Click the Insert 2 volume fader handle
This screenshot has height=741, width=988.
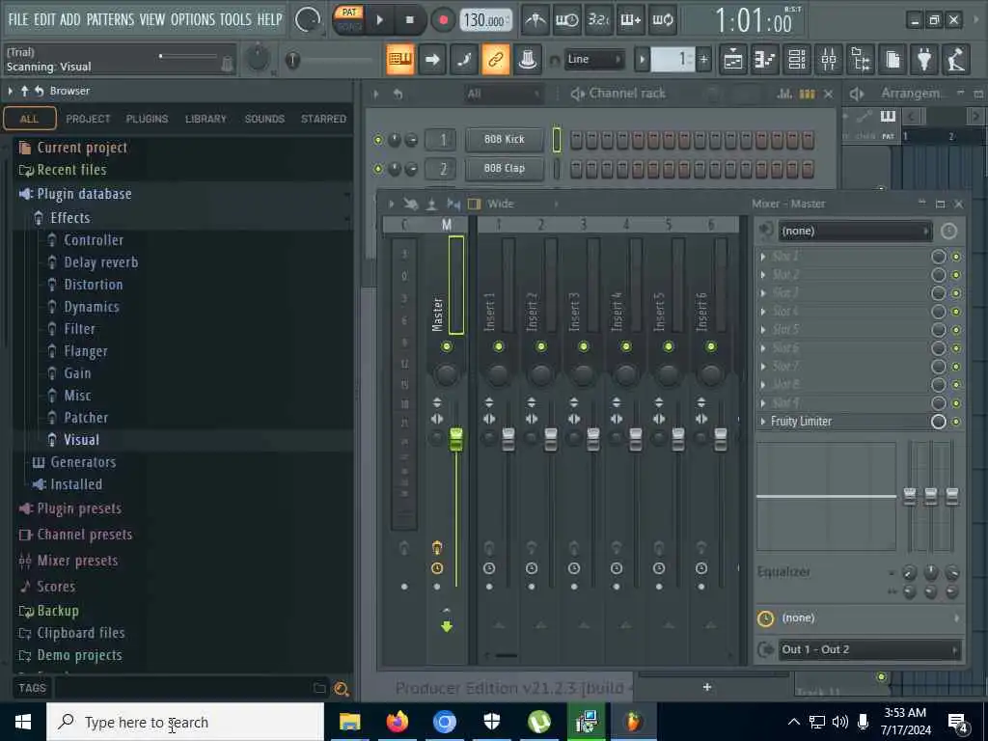tap(551, 439)
